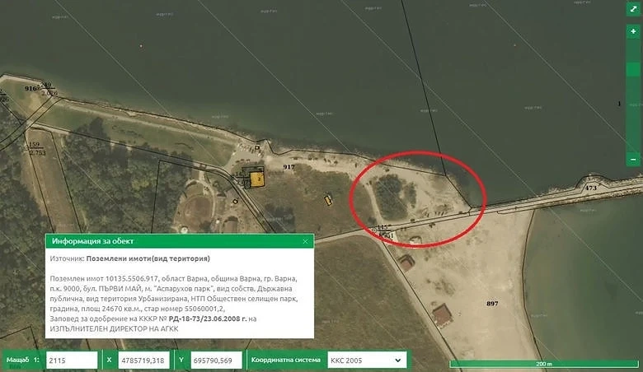The width and height of the screenshot is (643, 372).
Task: Select parcel 159 label on map
Action: pos(35,145)
